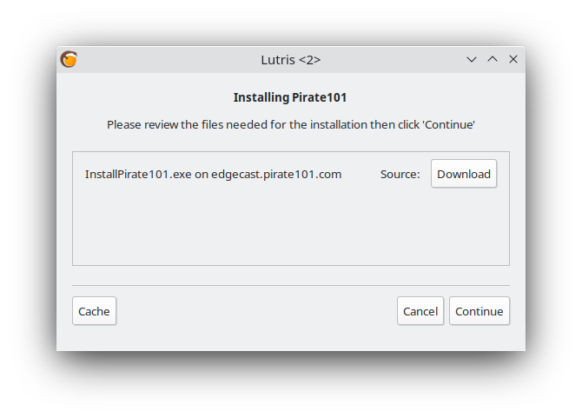Click the "Source:" label
The height and width of the screenshot is (418, 582).
tap(400, 174)
